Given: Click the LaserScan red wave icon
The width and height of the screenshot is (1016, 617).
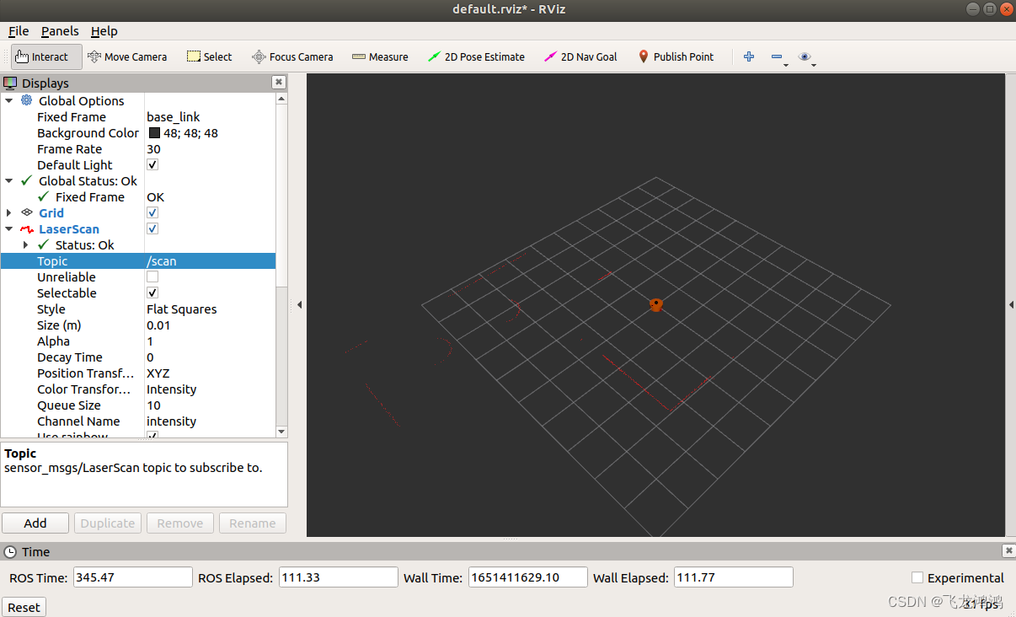Looking at the screenshot, I should pos(27,229).
